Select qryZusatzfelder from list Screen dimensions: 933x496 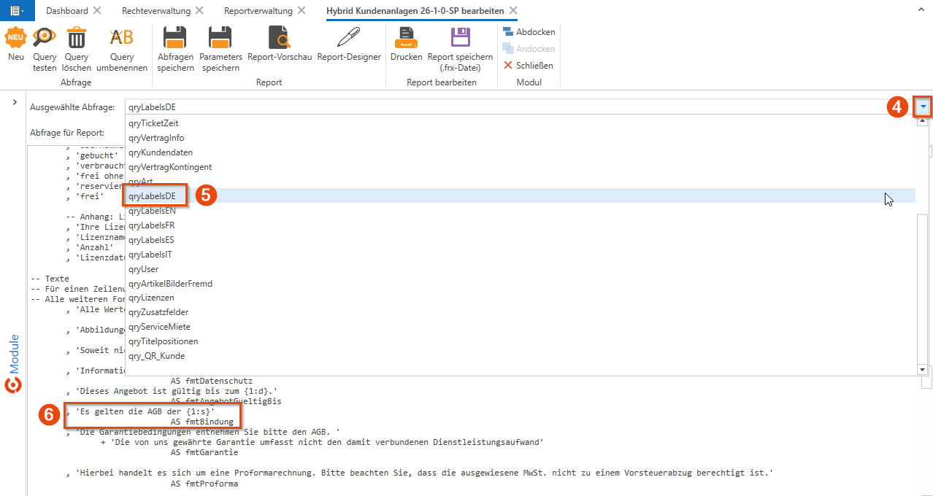[x=521, y=312]
